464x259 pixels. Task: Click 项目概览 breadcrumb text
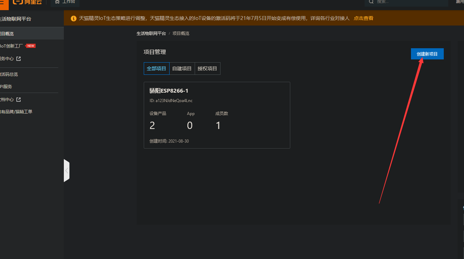coord(181,34)
